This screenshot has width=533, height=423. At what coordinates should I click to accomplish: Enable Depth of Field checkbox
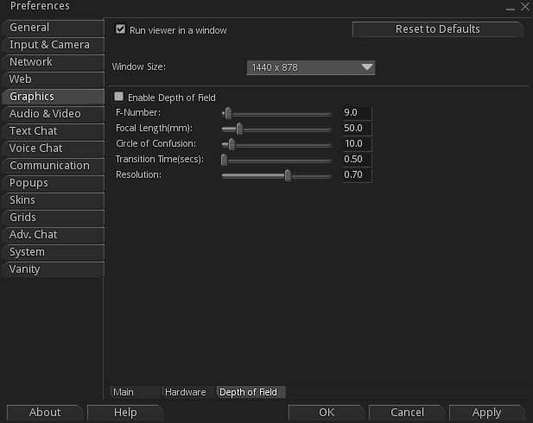[119, 98]
